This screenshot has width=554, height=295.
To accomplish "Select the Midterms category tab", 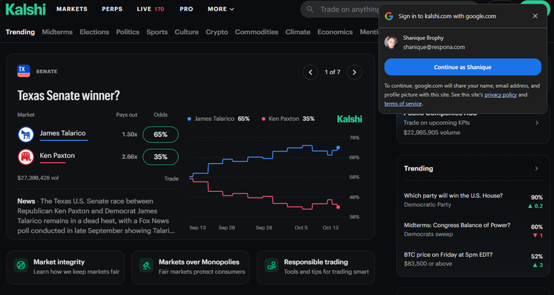I will point(57,32).
